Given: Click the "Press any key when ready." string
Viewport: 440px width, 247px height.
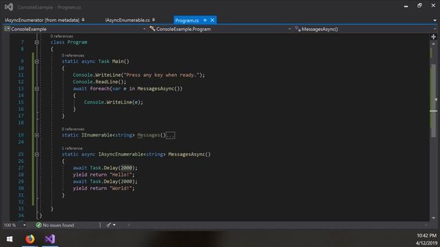Looking at the screenshot, I should [162, 75].
